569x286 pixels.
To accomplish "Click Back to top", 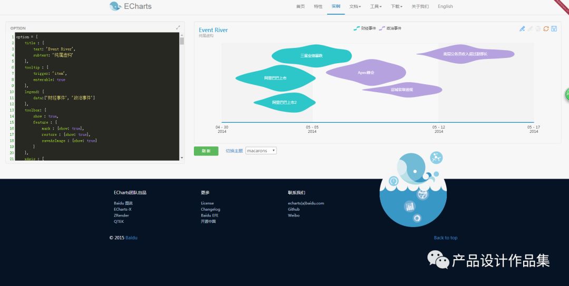I will [446, 238].
